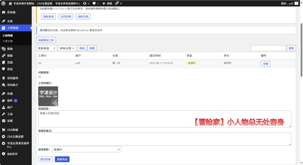Click the 用户 users icon

tap(4, 107)
